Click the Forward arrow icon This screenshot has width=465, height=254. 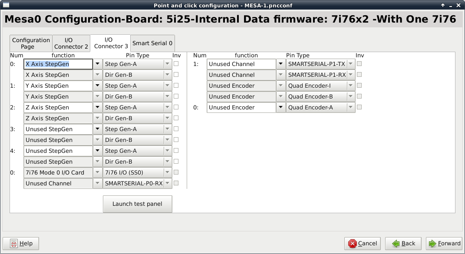(x=432, y=244)
